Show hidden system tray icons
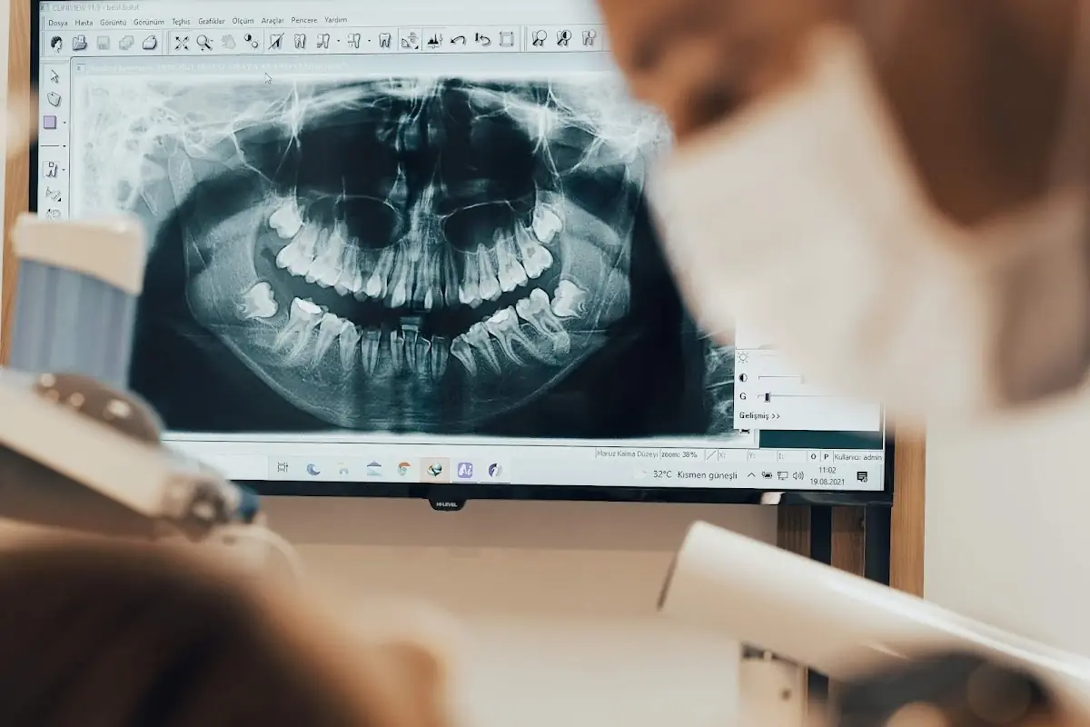The width and height of the screenshot is (1090, 727). point(751,475)
